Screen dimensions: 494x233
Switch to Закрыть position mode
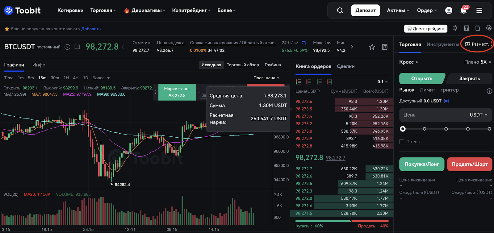(469, 79)
